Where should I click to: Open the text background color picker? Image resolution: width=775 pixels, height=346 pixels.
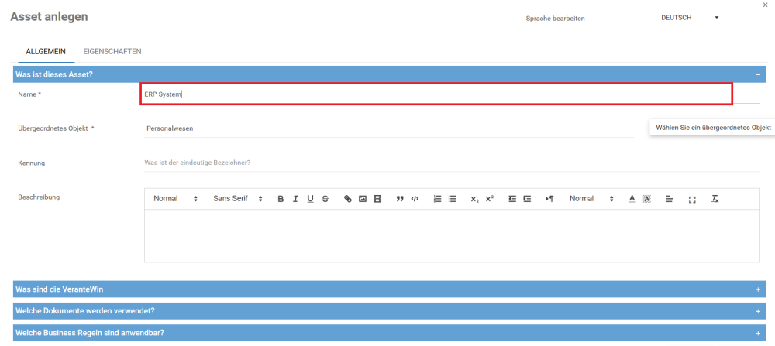tap(647, 199)
